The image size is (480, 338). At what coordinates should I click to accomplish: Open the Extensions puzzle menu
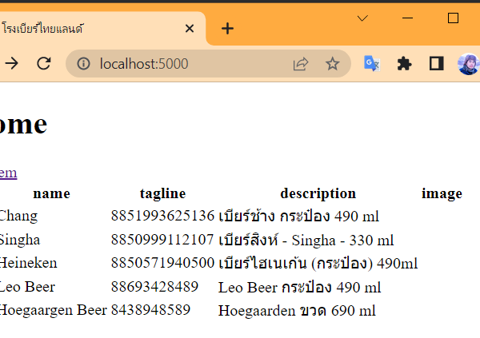coord(405,64)
